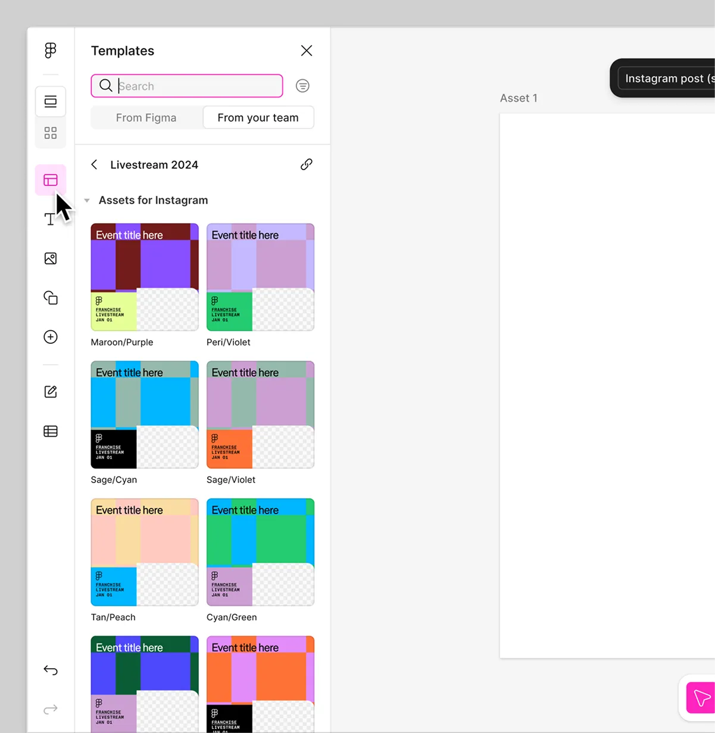Image resolution: width=715 pixels, height=733 pixels.
Task: Select the Shapes tool in sidebar
Action: tap(51, 297)
